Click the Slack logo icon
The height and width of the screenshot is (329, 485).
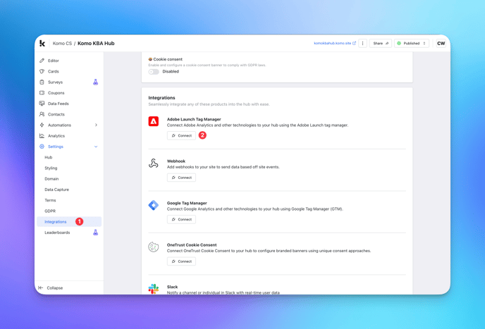154,289
